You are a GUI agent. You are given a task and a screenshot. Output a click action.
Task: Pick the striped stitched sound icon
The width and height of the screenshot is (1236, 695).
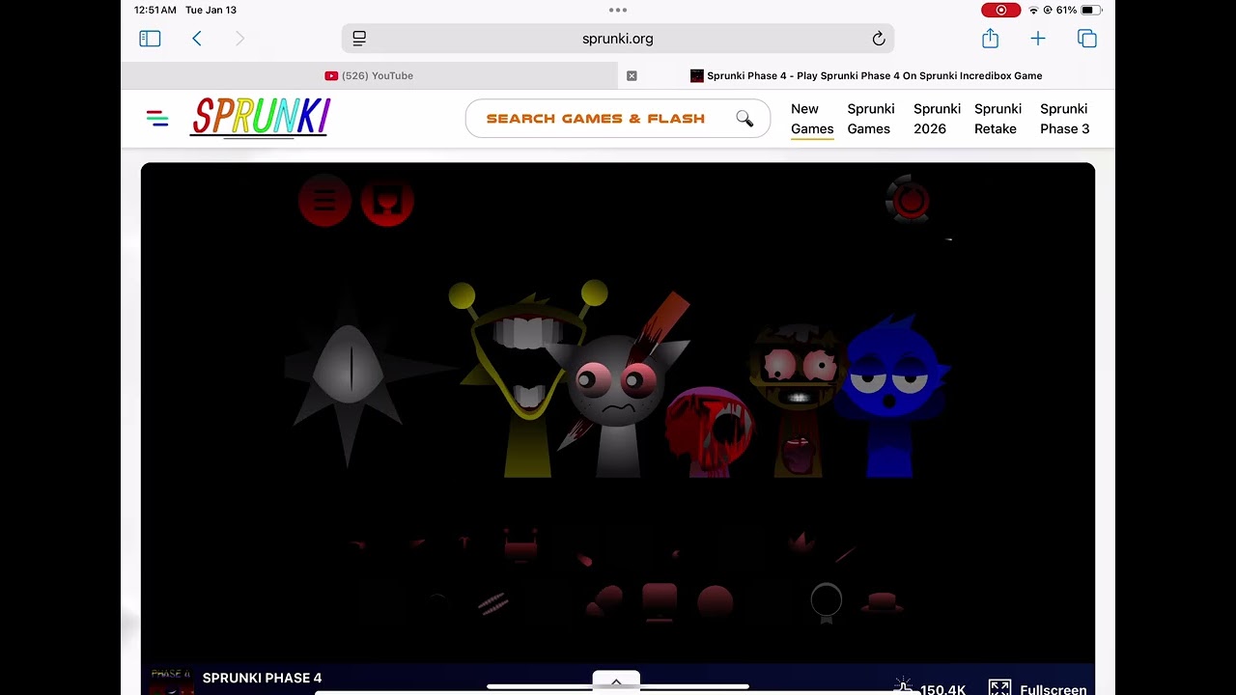click(492, 603)
